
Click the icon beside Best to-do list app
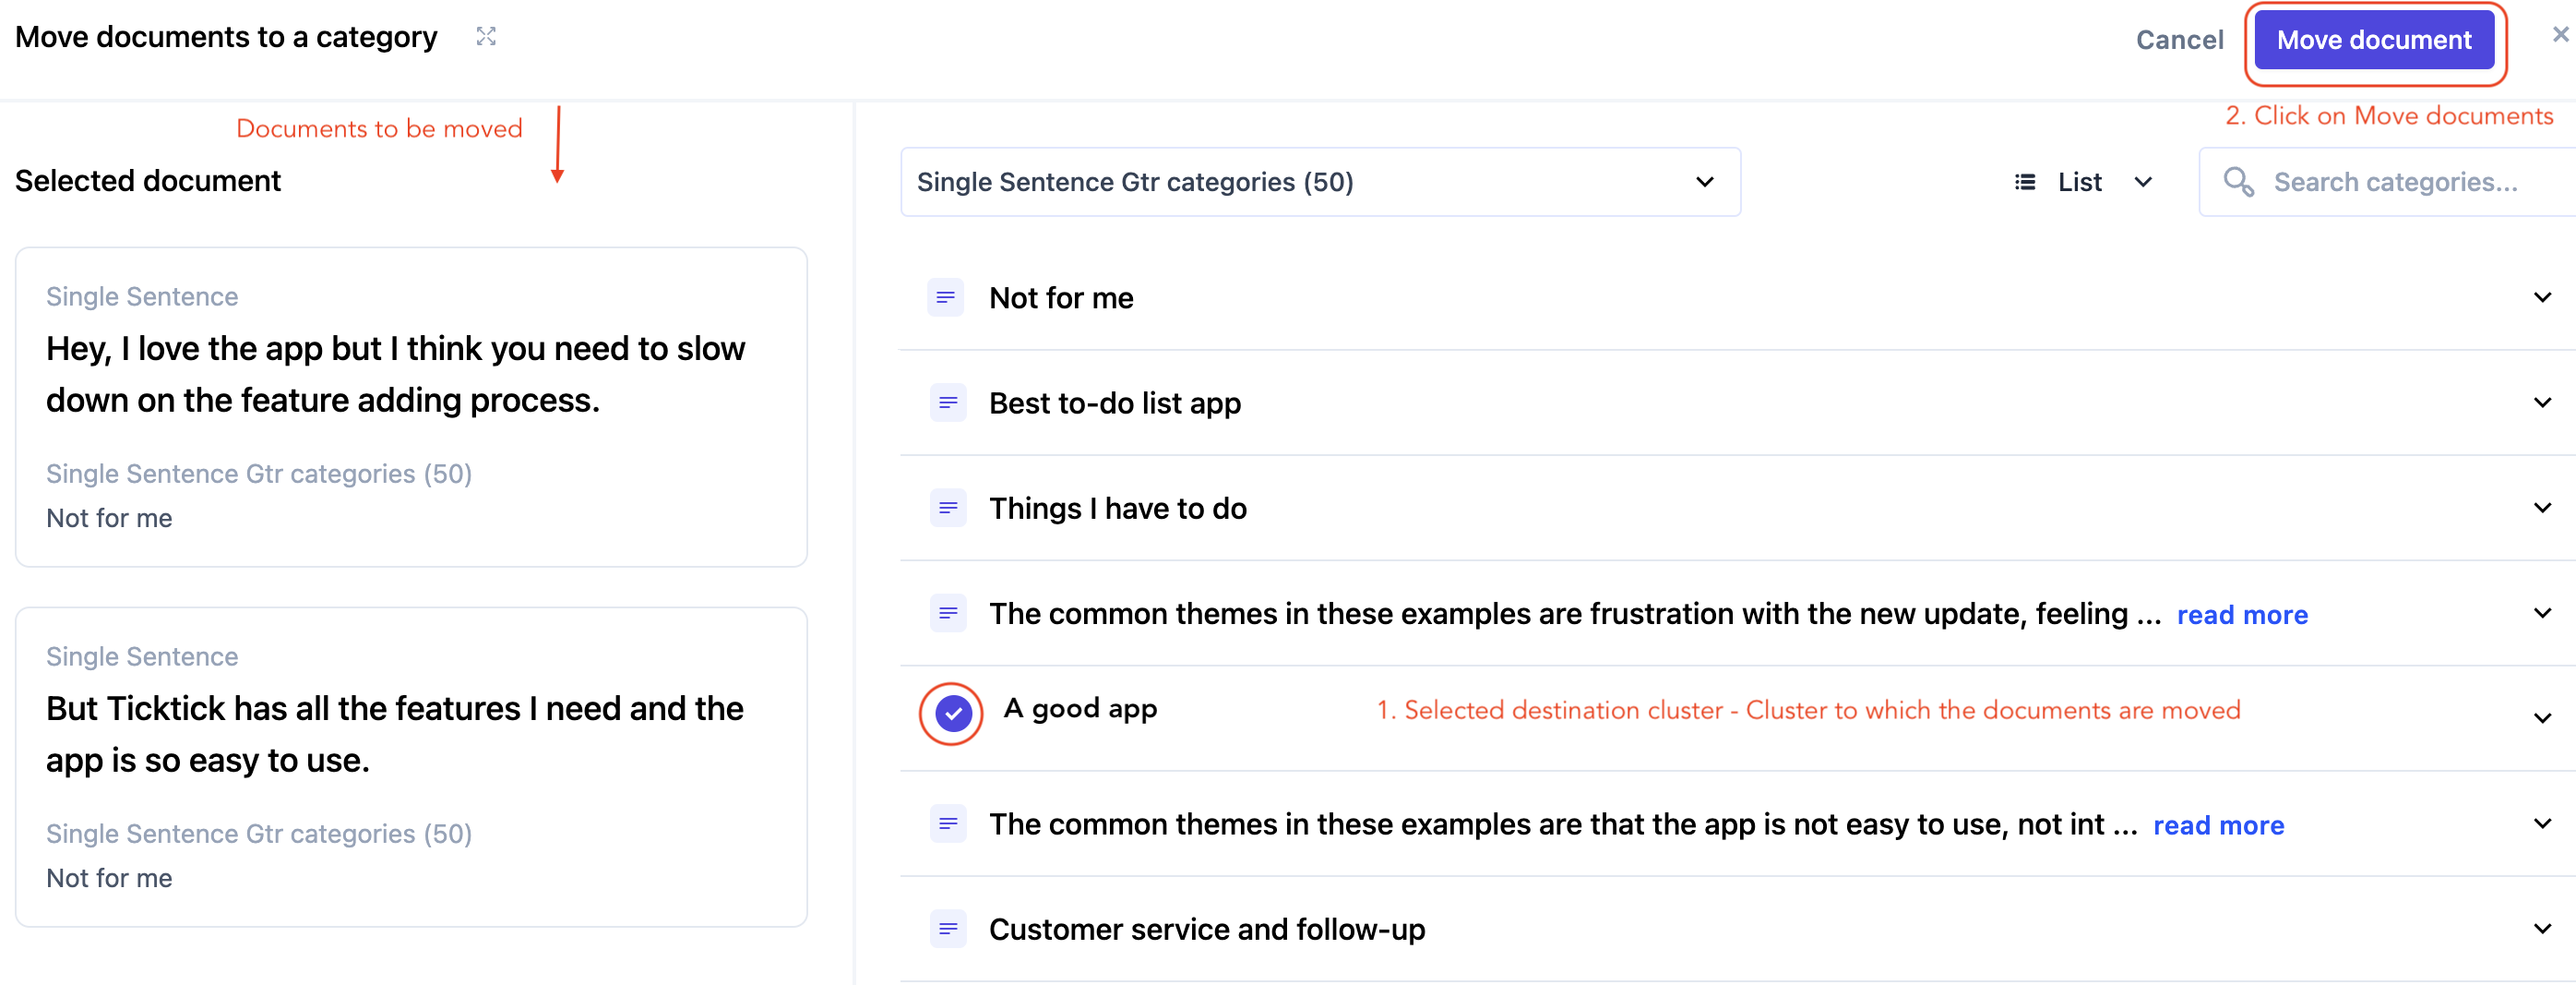coord(946,402)
